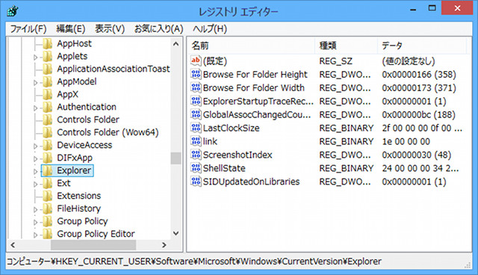Click the status bar registry path
Screen dimensions: 478x275
pos(194,262)
